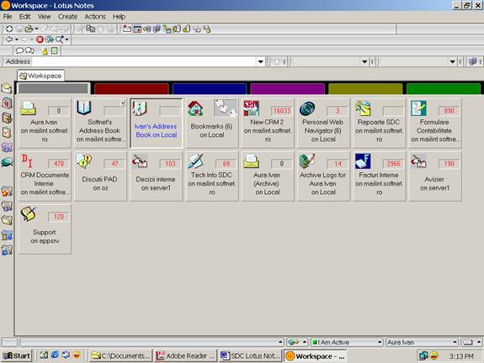Viewport: 484px width, 363px height.
Task: Open the Edit menu
Action: (x=24, y=17)
